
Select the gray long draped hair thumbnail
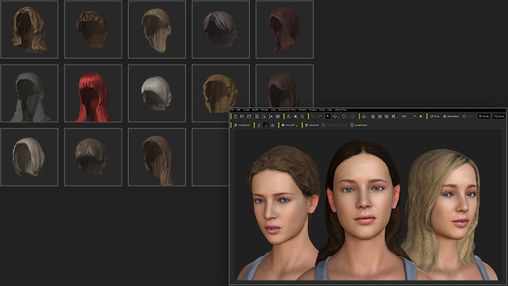[29, 93]
